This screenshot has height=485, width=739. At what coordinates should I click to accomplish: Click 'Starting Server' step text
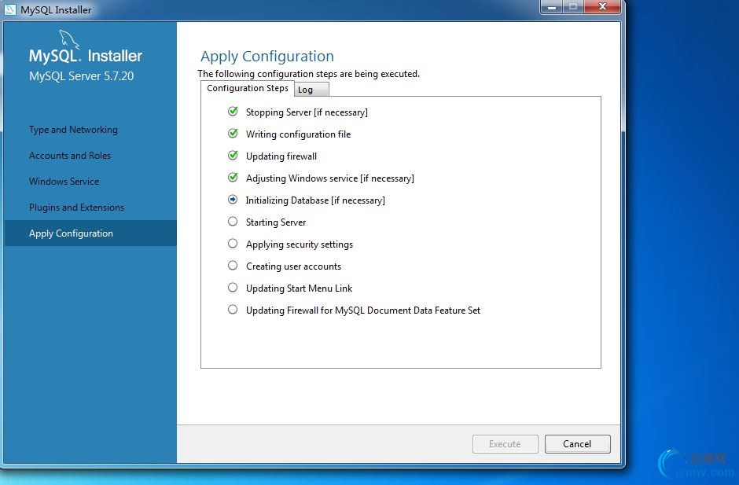click(276, 222)
